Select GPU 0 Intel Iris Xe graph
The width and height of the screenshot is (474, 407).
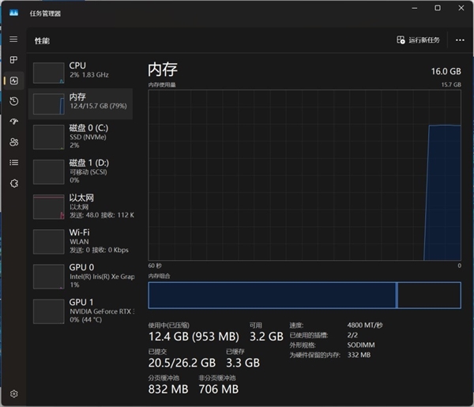point(81,275)
